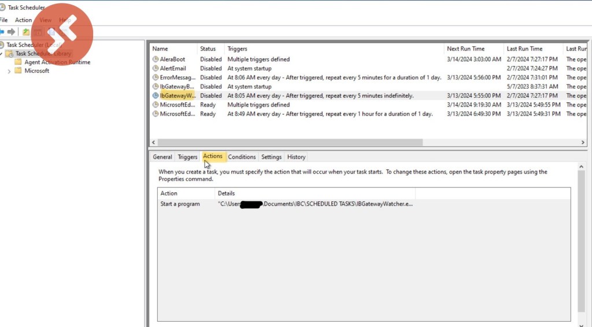Sort the task list by Status column

point(208,49)
